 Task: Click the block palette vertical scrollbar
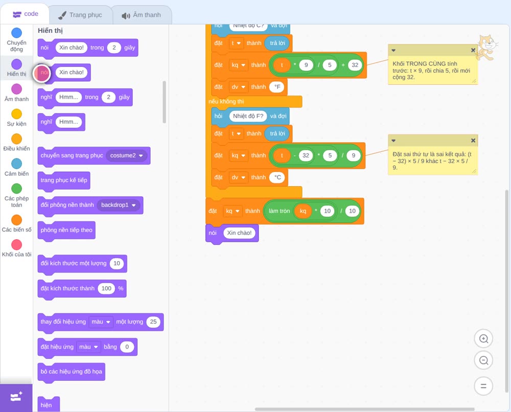164,102
